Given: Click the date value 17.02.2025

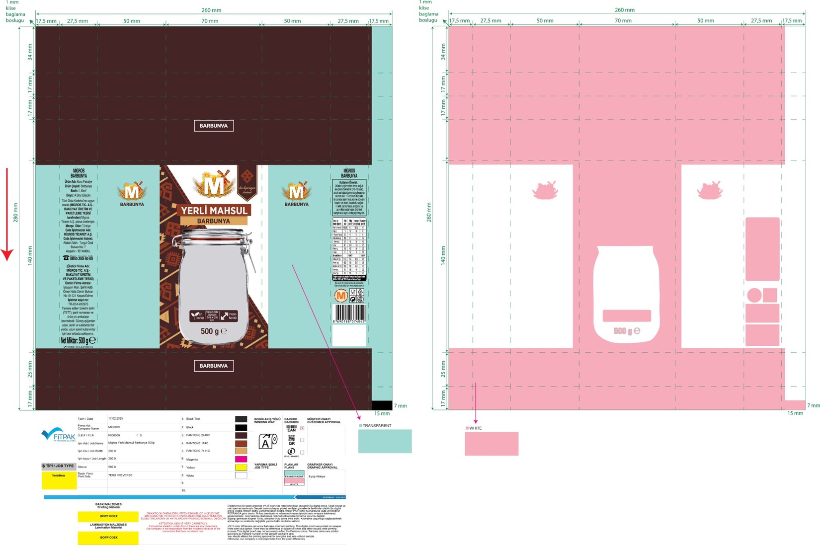Looking at the screenshot, I should 115,419.
